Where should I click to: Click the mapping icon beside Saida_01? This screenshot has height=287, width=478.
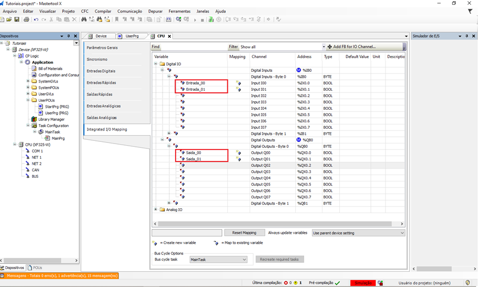tap(238, 159)
